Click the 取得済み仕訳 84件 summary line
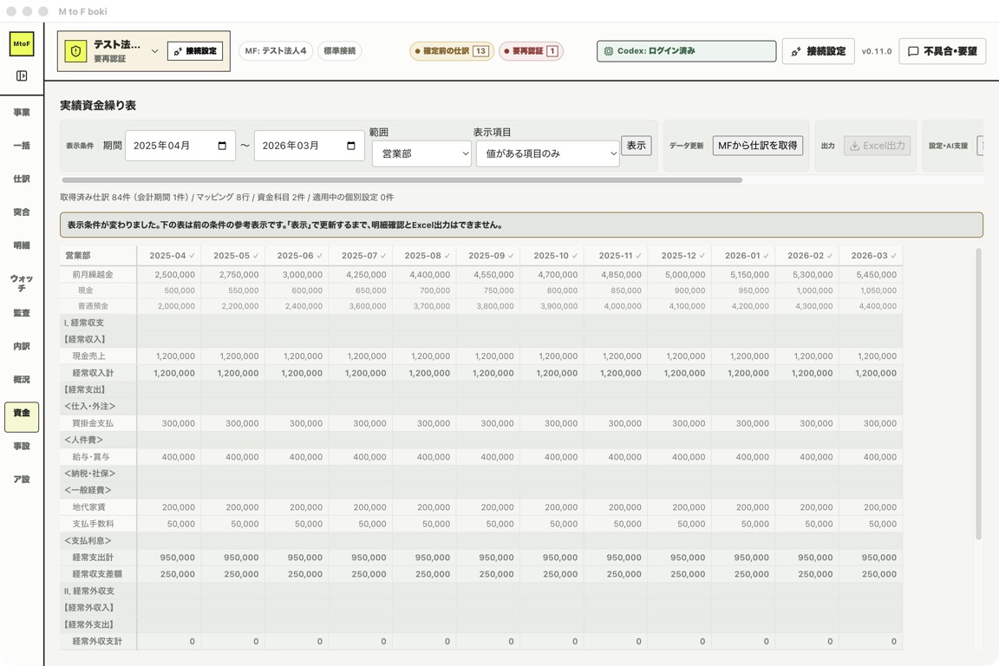 227,198
